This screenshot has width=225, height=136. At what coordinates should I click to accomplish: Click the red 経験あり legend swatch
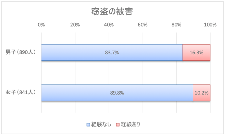point(118,125)
